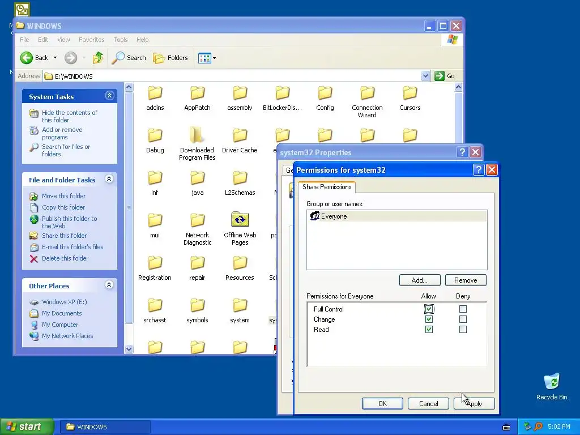
Task: Select the Share Permissions tab
Action: (x=327, y=187)
